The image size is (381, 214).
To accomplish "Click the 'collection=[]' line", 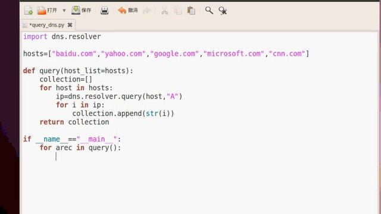I will coord(66,79).
